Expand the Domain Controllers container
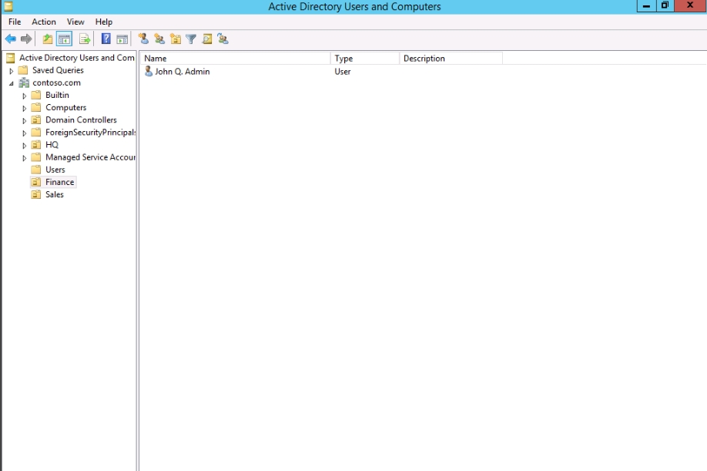Image resolution: width=707 pixels, height=471 pixels. click(x=25, y=120)
